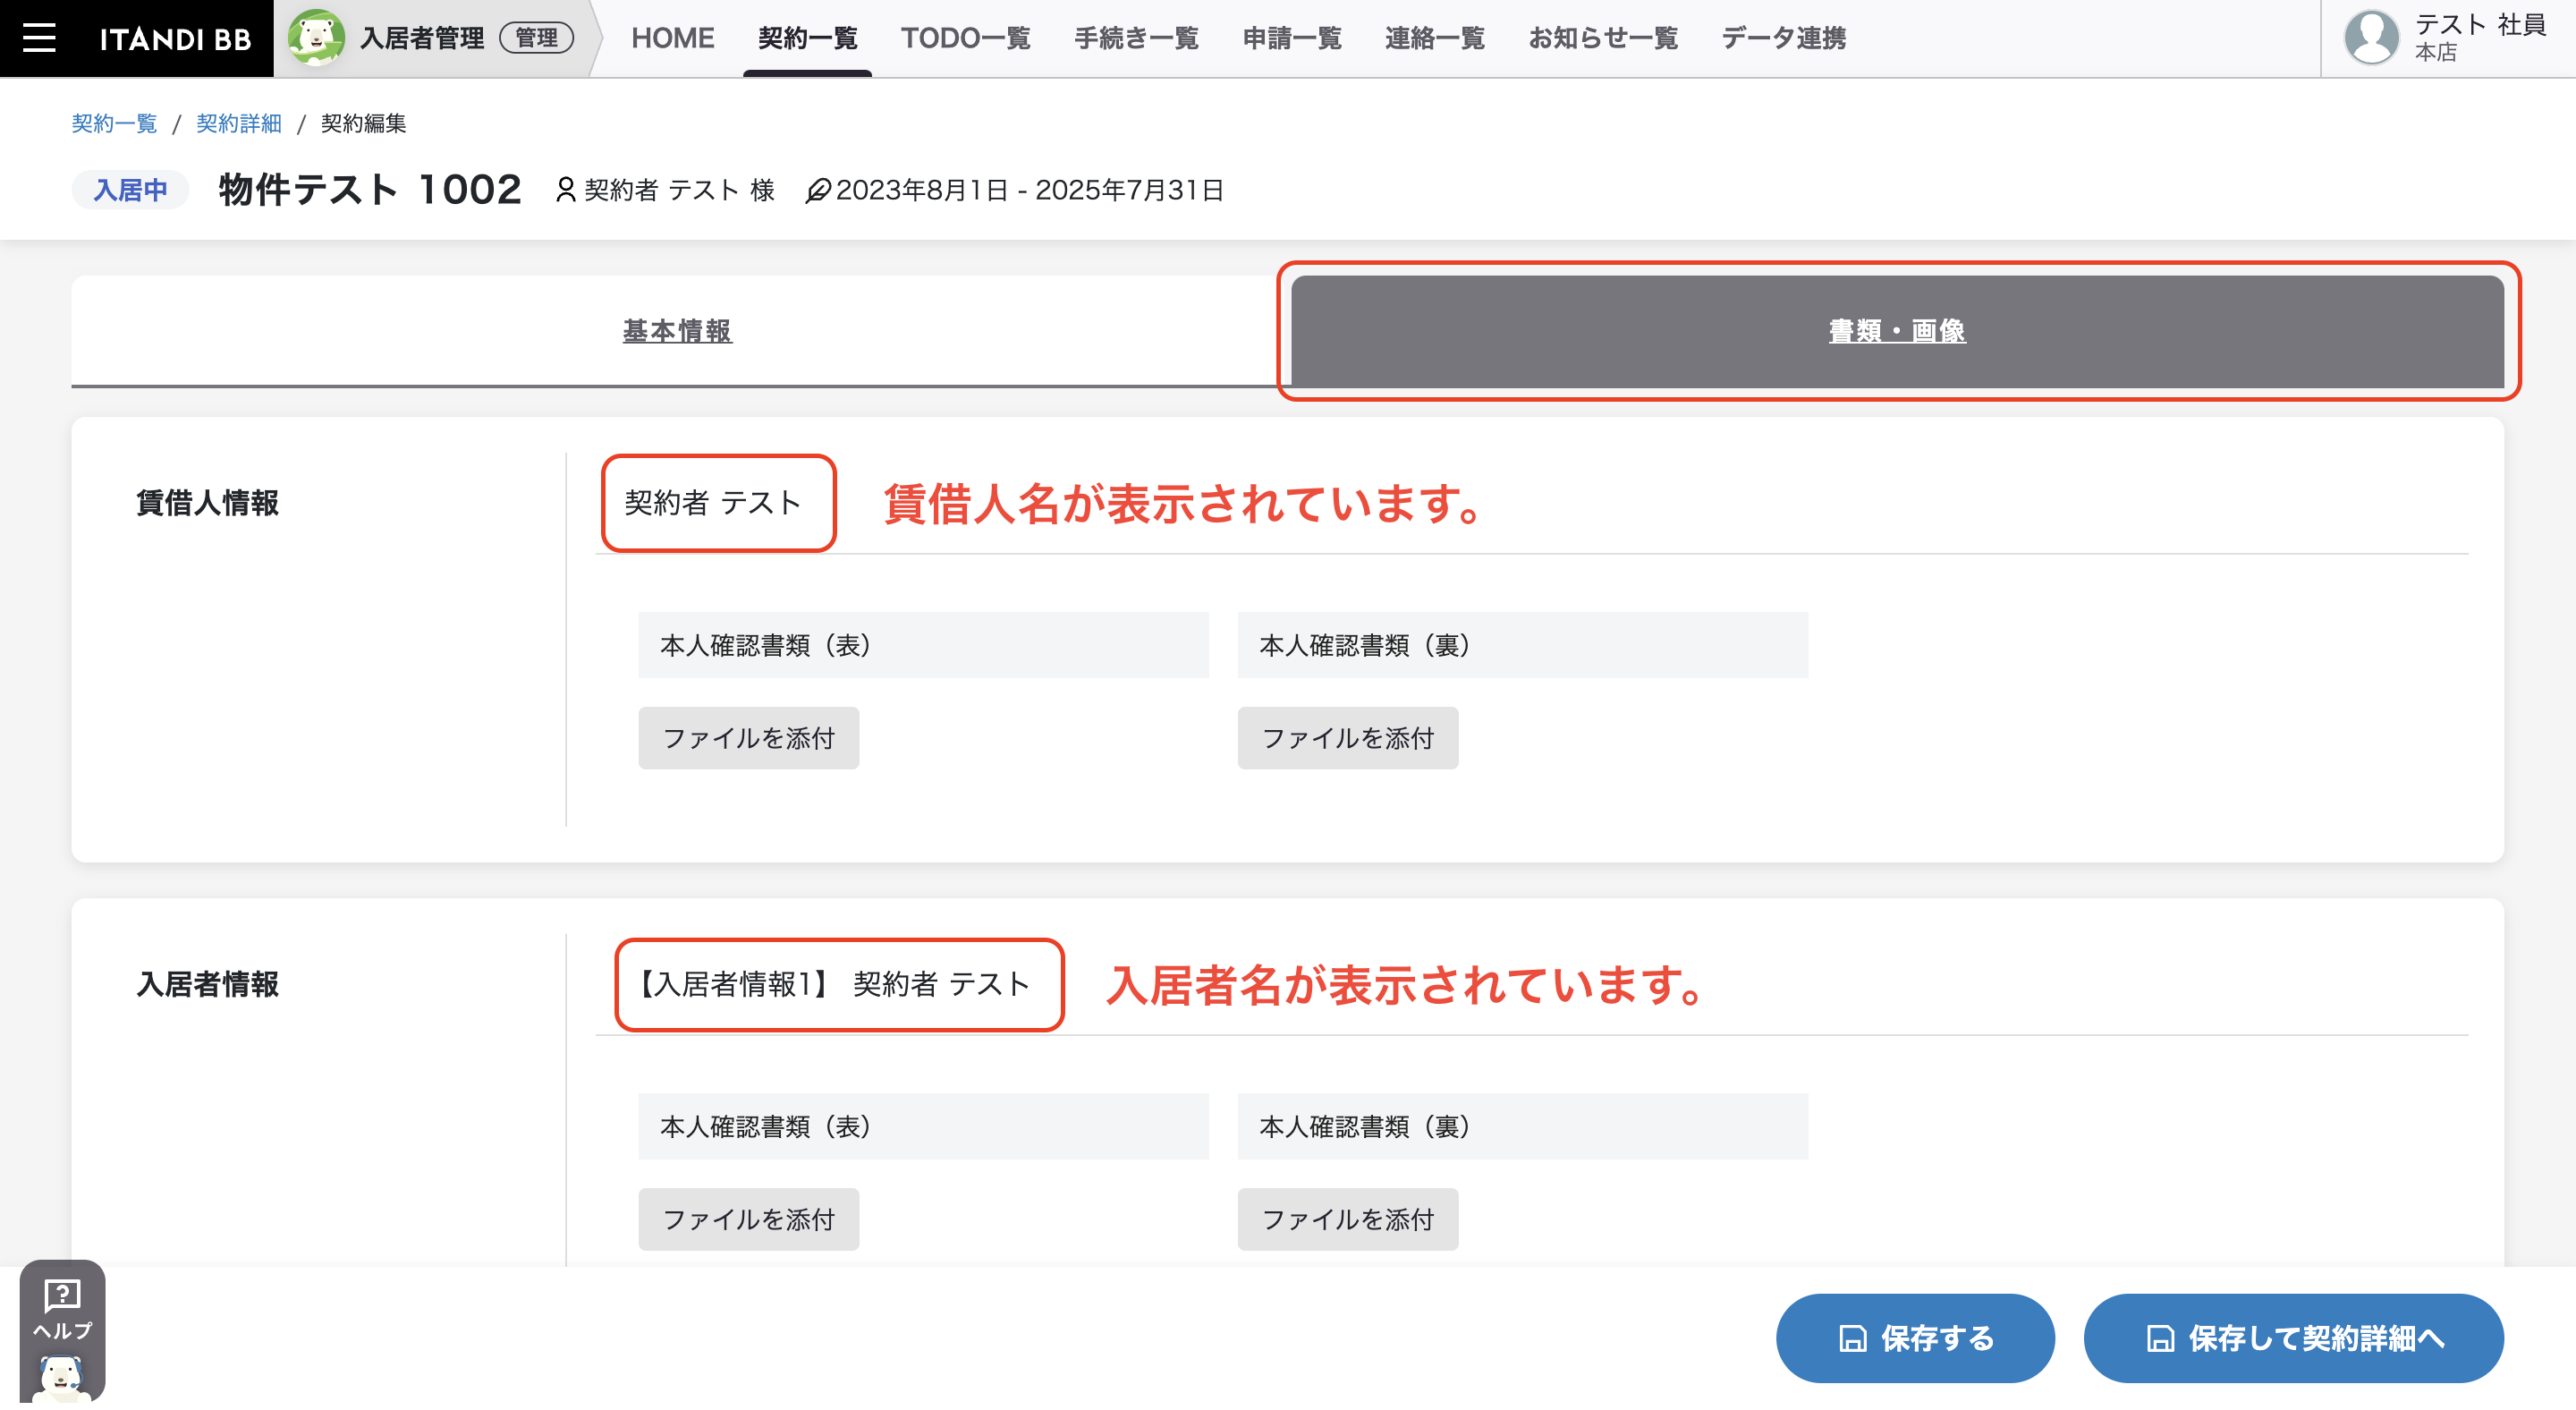
Task: Click the contract period 2023年8月1日 - 2025年7月31日
Action: pyautogui.click(x=1030, y=190)
